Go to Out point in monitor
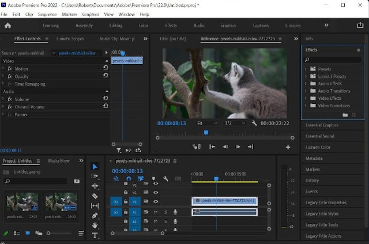The width and height of the screenshot is (369, 244). tap(250, 147)
